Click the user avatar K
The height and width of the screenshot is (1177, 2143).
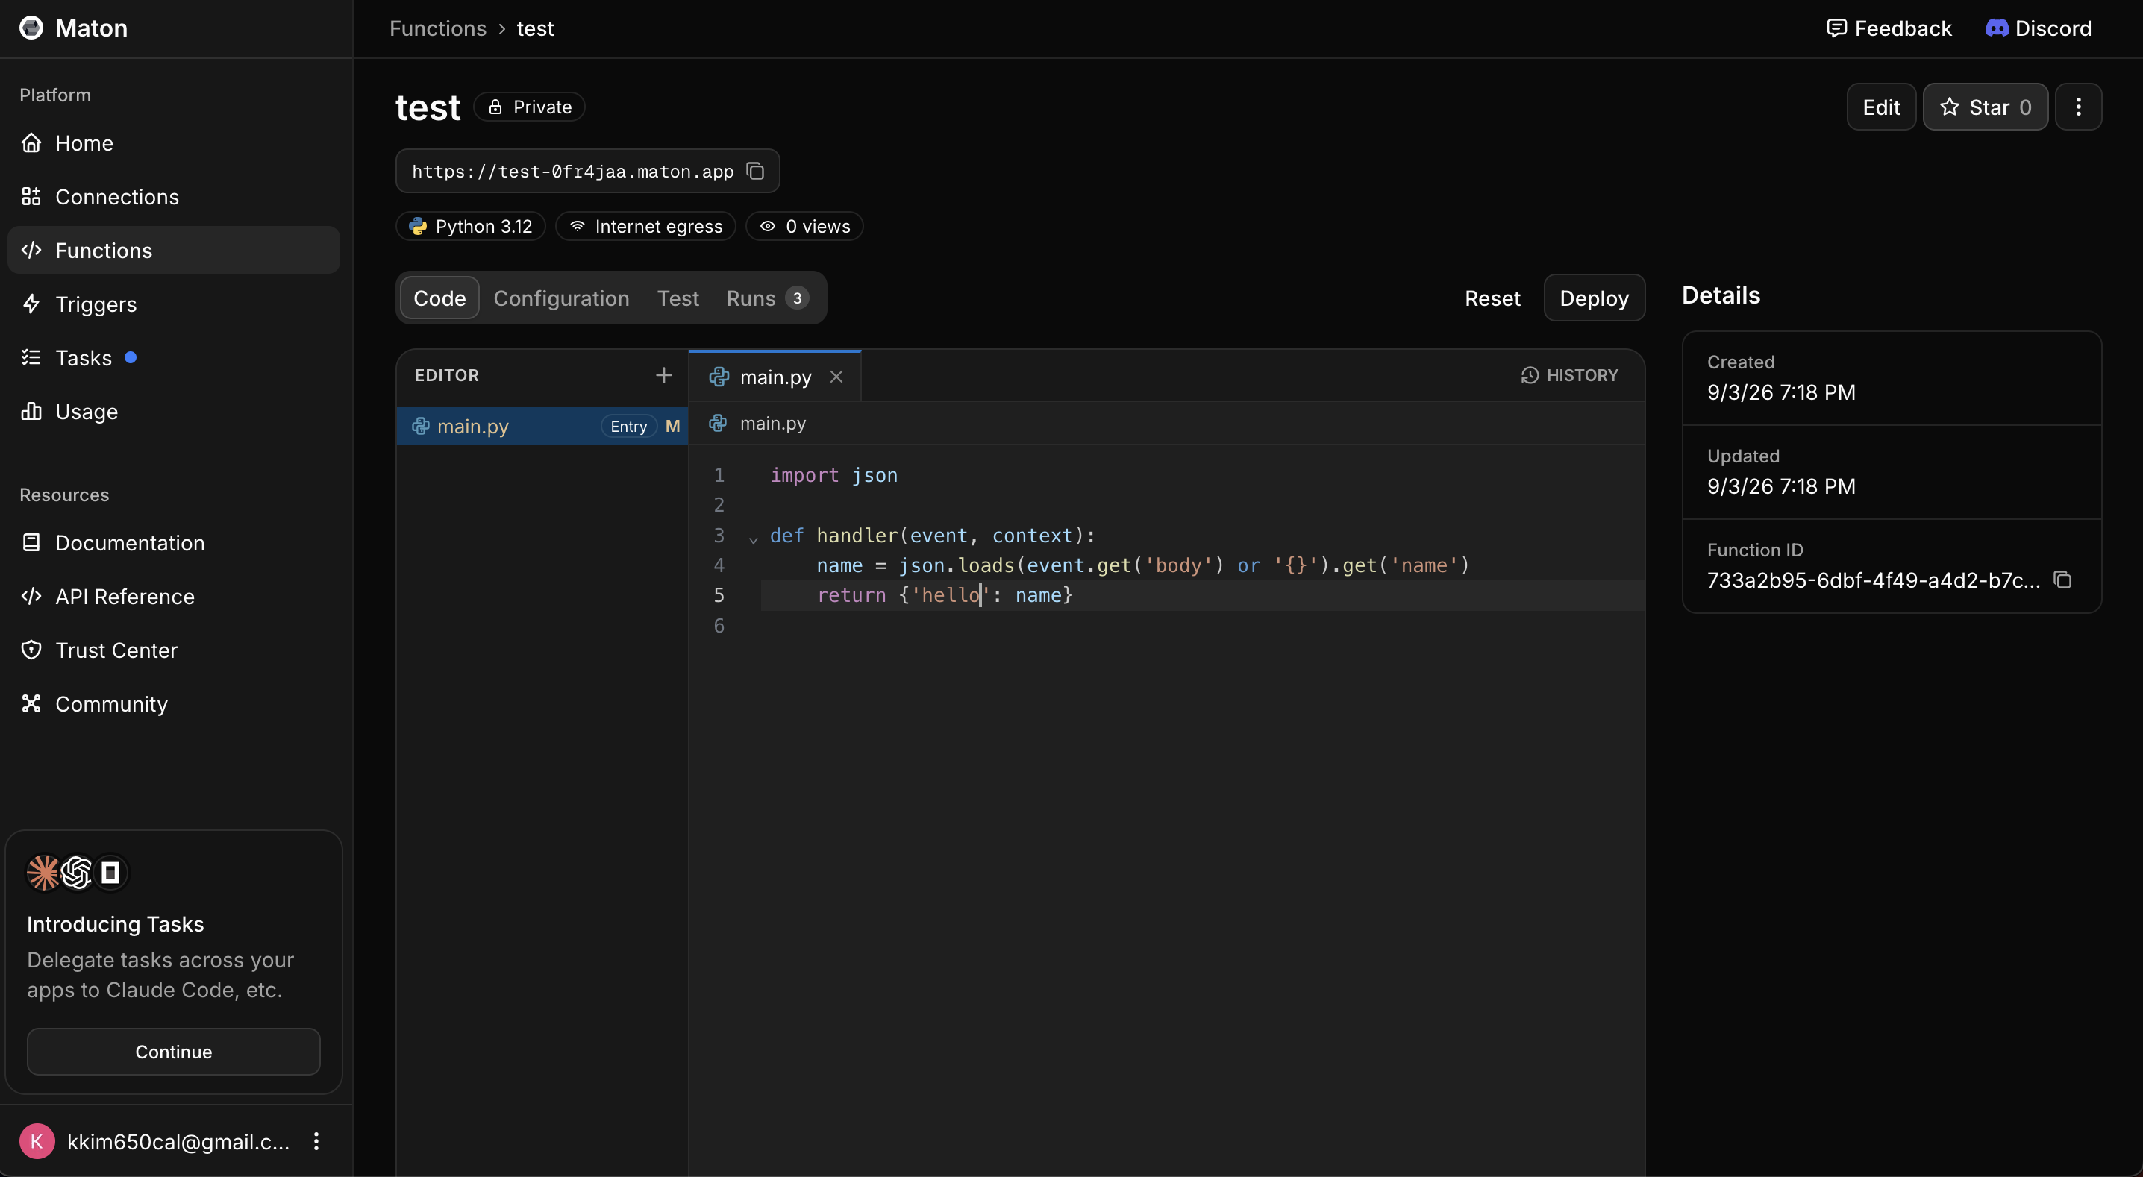[37, 1141]
